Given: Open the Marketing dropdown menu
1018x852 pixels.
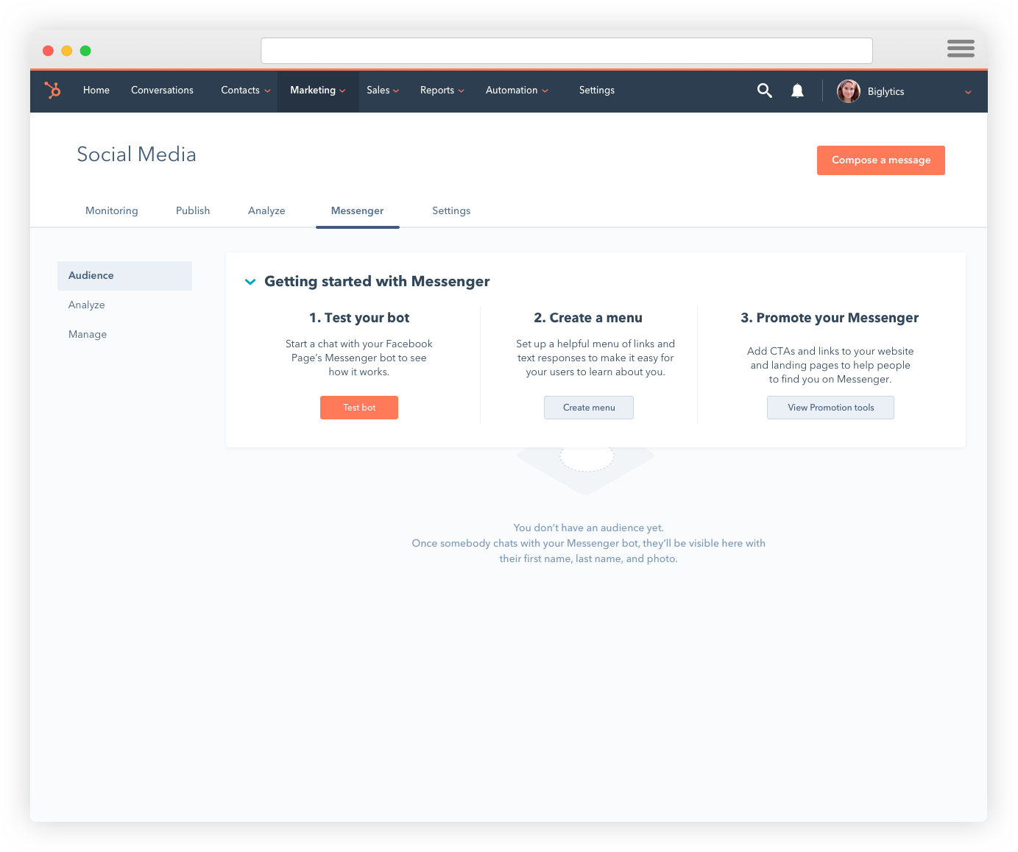Looking at the screenshot, I should [x=318, y=90].
